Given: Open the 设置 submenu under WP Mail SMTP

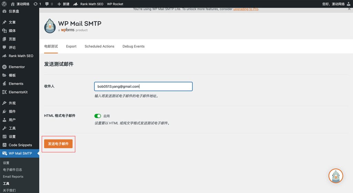Looking at the screenshot, I should [6, 163].
